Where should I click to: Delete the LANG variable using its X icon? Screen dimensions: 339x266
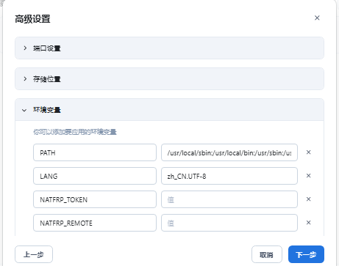(x=308, y=176)
